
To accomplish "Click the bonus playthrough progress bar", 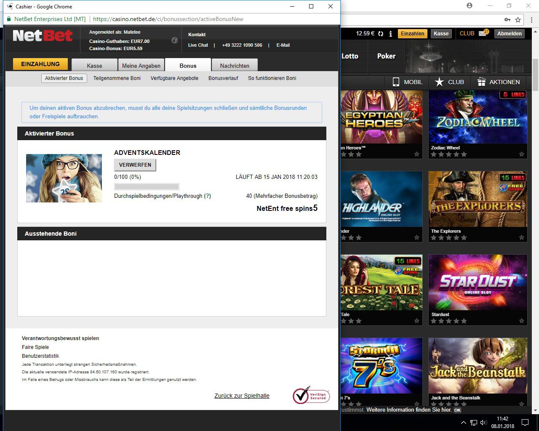I will click(x=147, y=186).
